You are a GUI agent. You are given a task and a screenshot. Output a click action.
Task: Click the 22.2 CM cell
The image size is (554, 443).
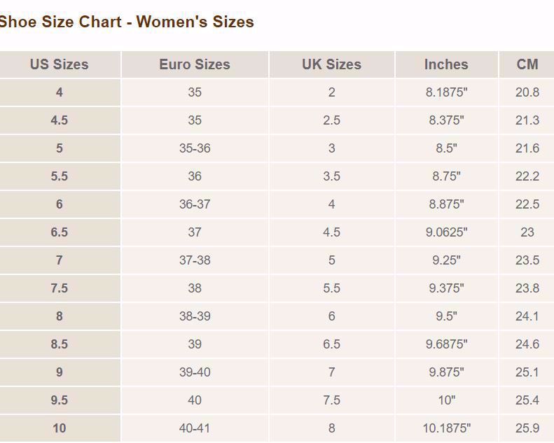pos(527,176)
